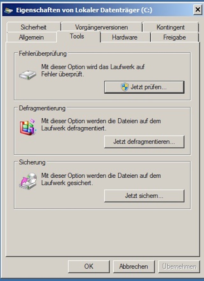The width and height of the screenshot is (204, 281).
Task: Open the Vorgängerversionen tab
Action: (102, 27)
